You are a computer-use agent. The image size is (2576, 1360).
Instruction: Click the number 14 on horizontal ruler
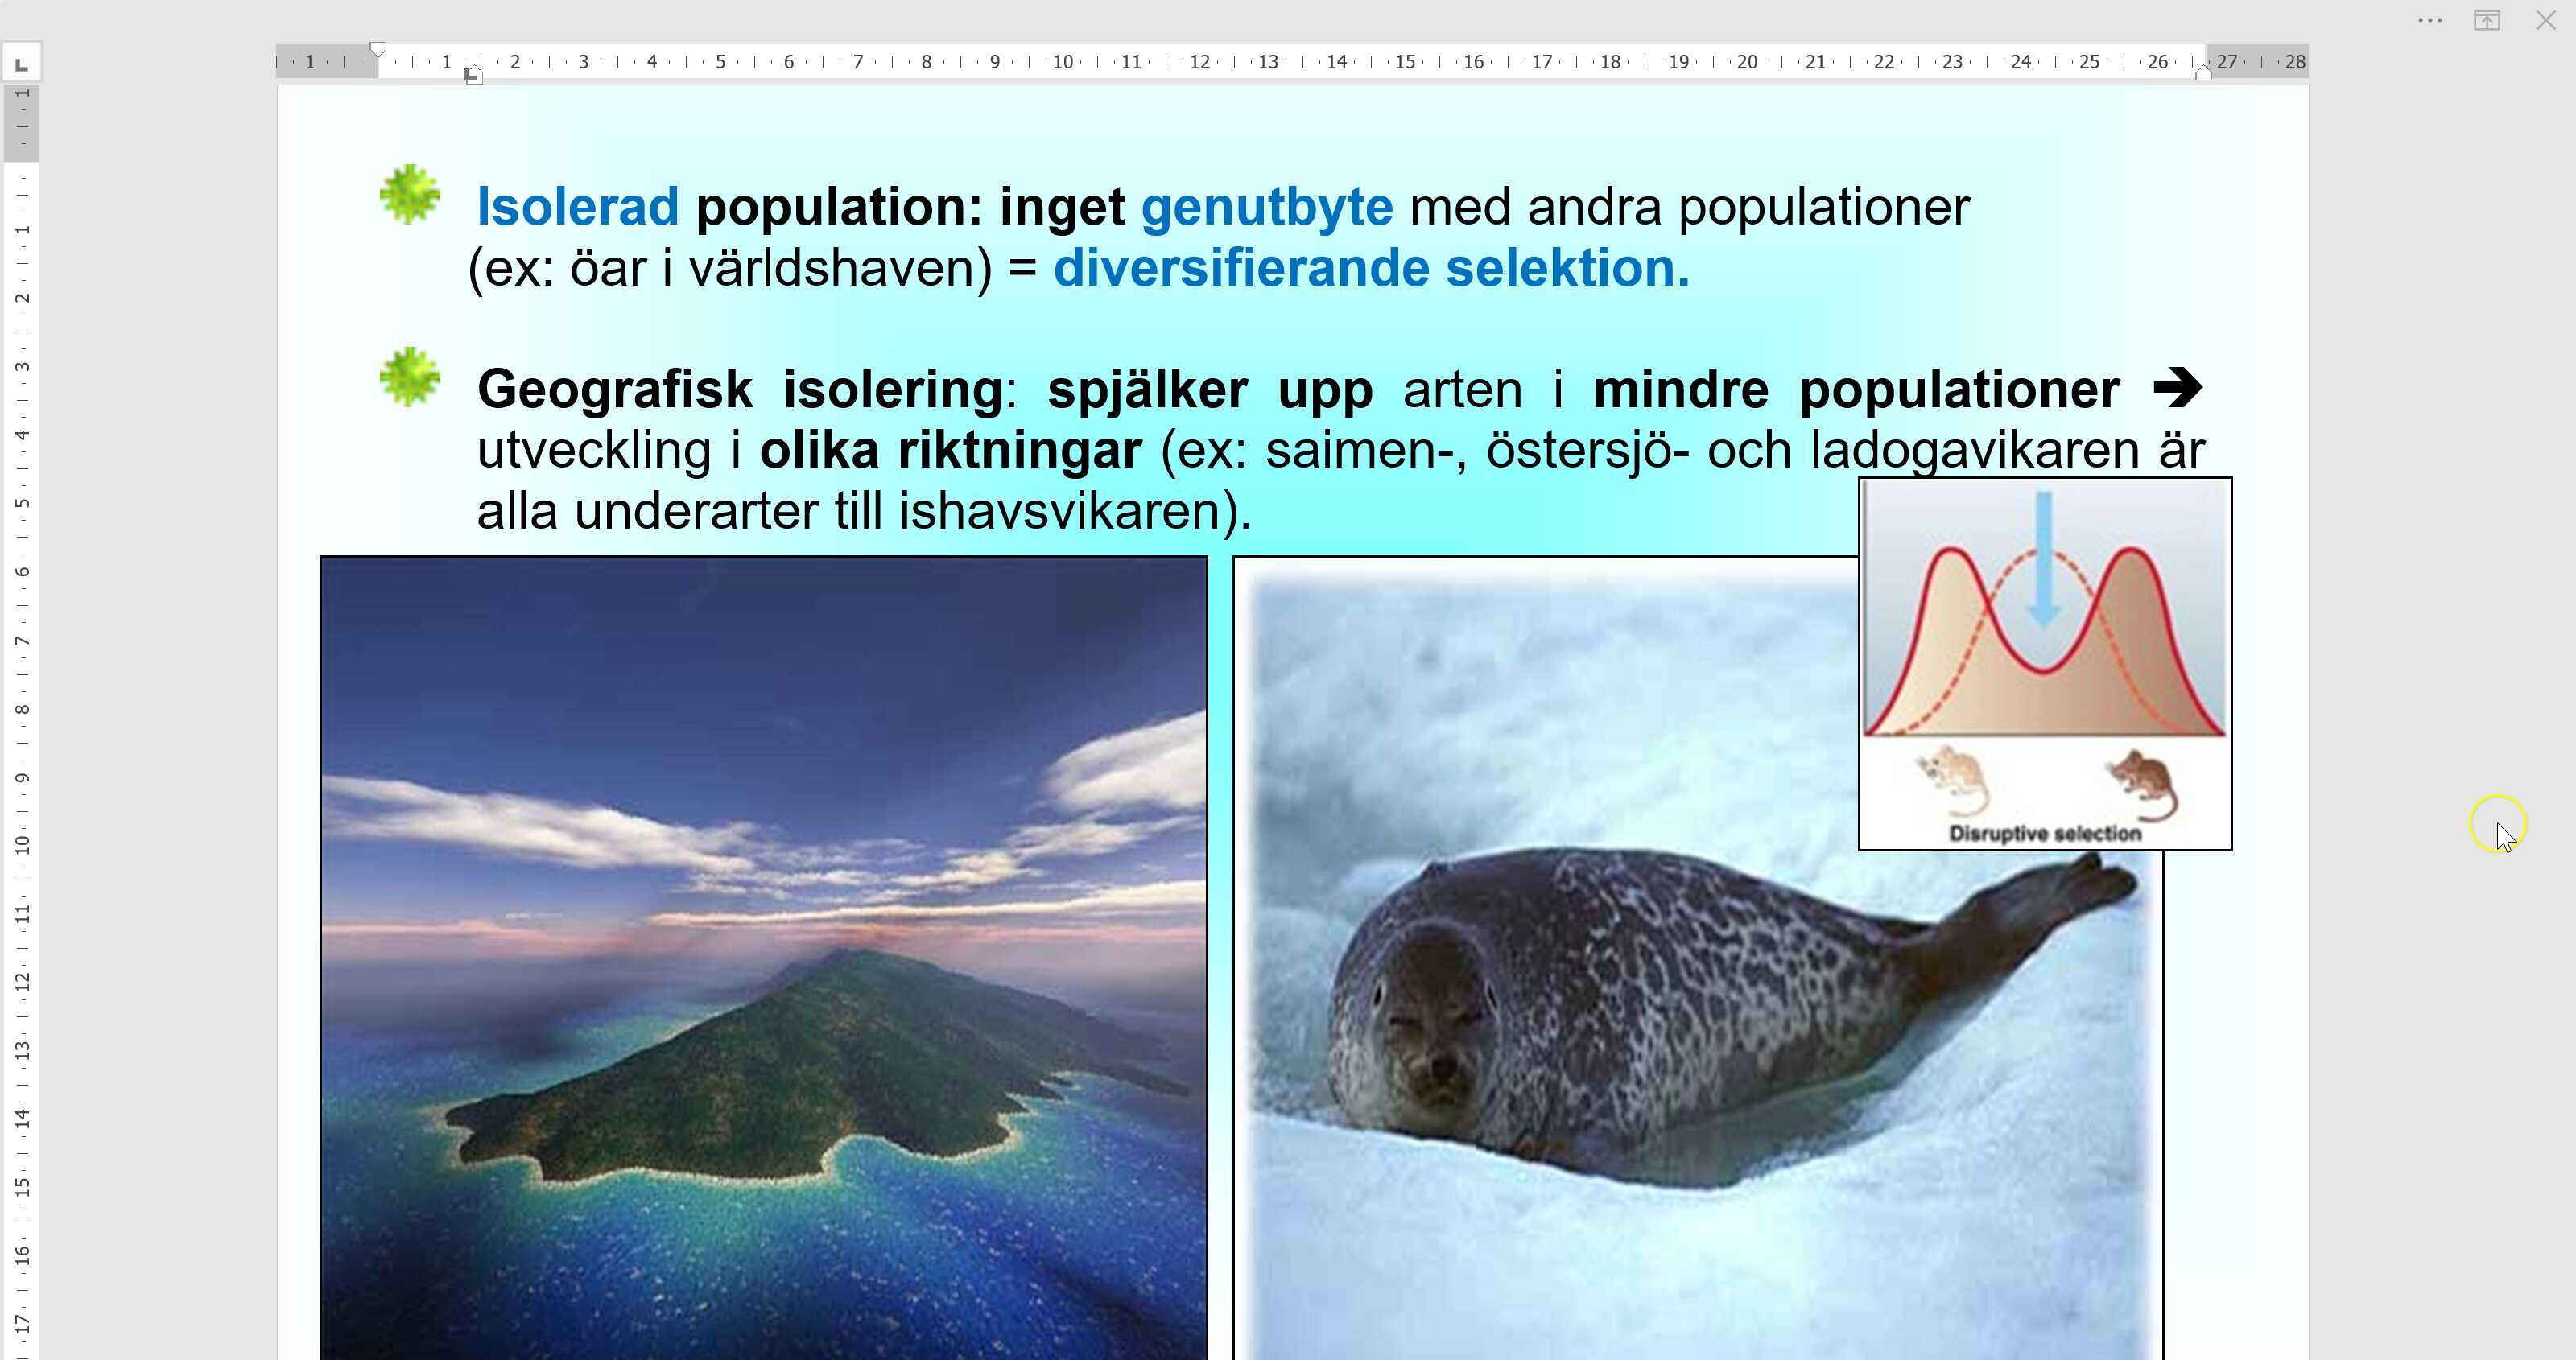1336,62
